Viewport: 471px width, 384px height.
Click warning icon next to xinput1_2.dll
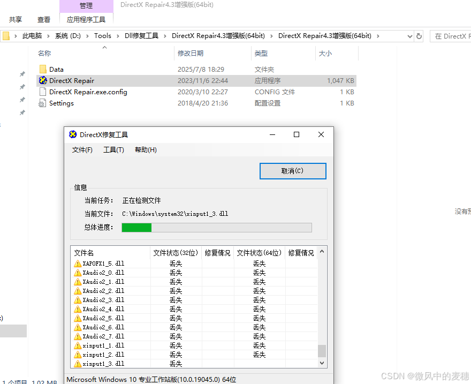[78, 355]
